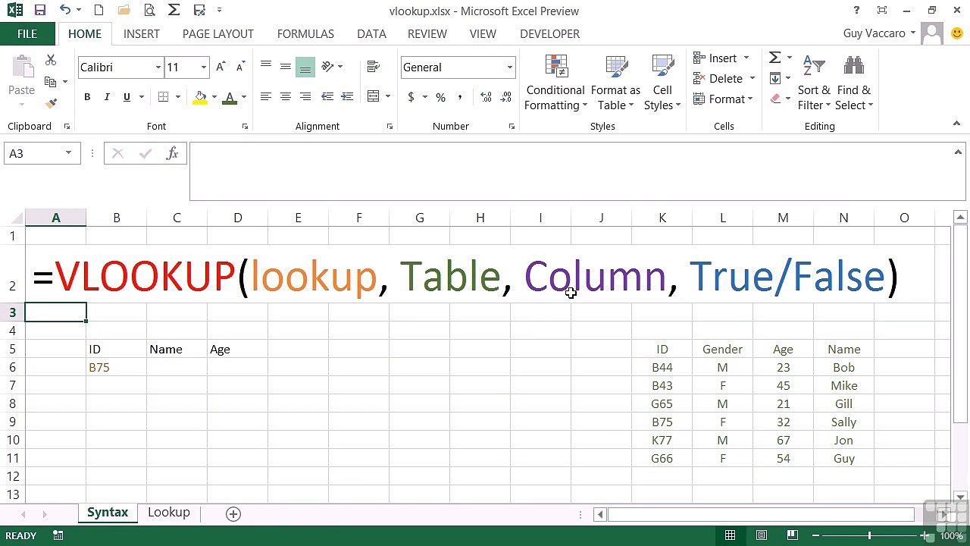
Task: Open the Guy Vaccaro account menu
Action: 879,33
